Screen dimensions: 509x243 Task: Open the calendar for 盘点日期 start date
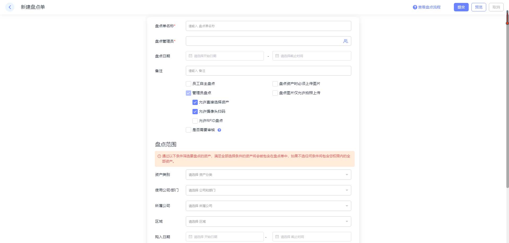(x=190, y=56)
